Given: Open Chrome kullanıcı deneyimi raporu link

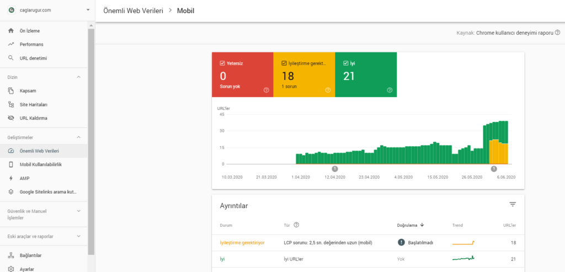Looking at the screenshot, I should [x=515, y=33].
